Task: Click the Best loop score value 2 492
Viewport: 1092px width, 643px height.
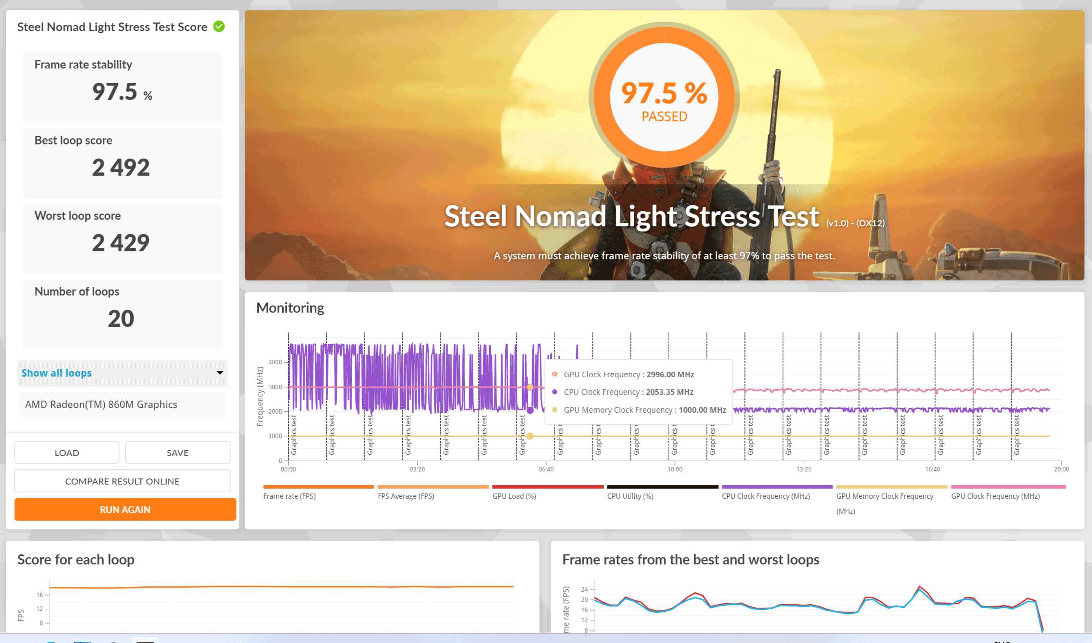Action: click(x=121, y=168)
